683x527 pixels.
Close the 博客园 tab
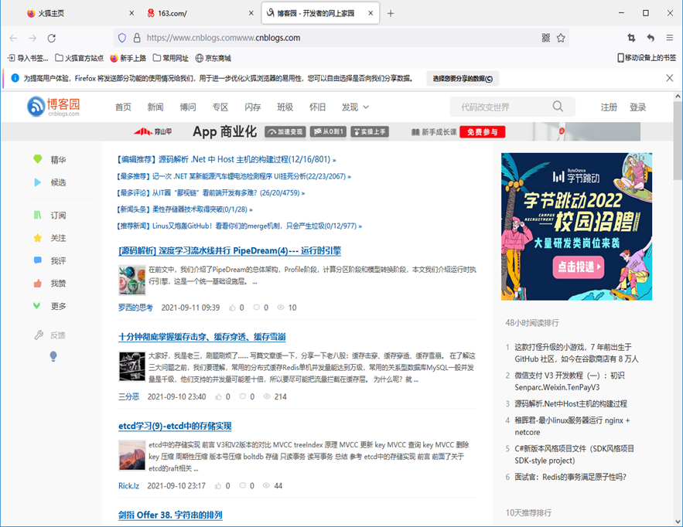point(371,13)
